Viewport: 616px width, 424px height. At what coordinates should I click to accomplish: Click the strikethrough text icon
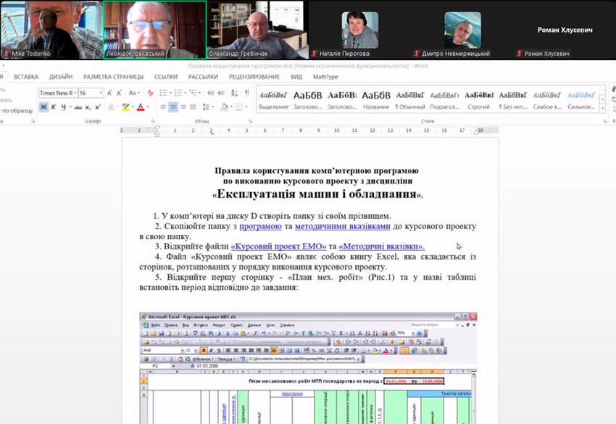78,107
